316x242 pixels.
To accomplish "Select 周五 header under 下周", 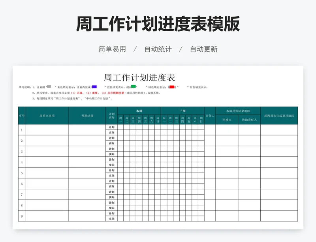I will [189, 120].
